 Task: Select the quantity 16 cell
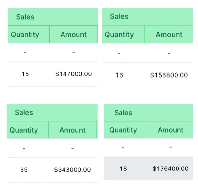[119, 75]
